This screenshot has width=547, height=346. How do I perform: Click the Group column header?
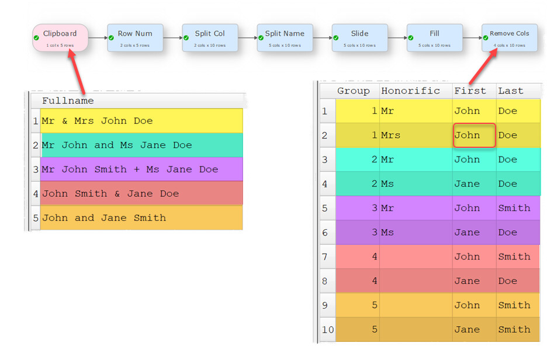(354, 91)
